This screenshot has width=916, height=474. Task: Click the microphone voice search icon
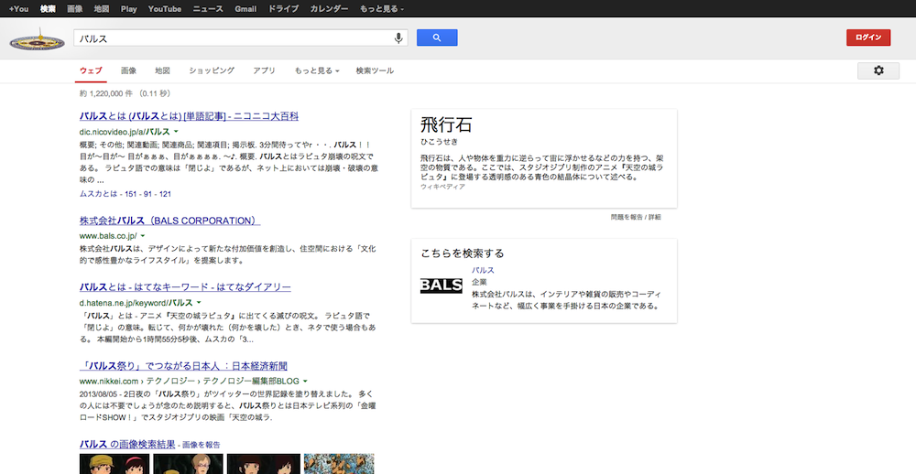tap(398, 38)
